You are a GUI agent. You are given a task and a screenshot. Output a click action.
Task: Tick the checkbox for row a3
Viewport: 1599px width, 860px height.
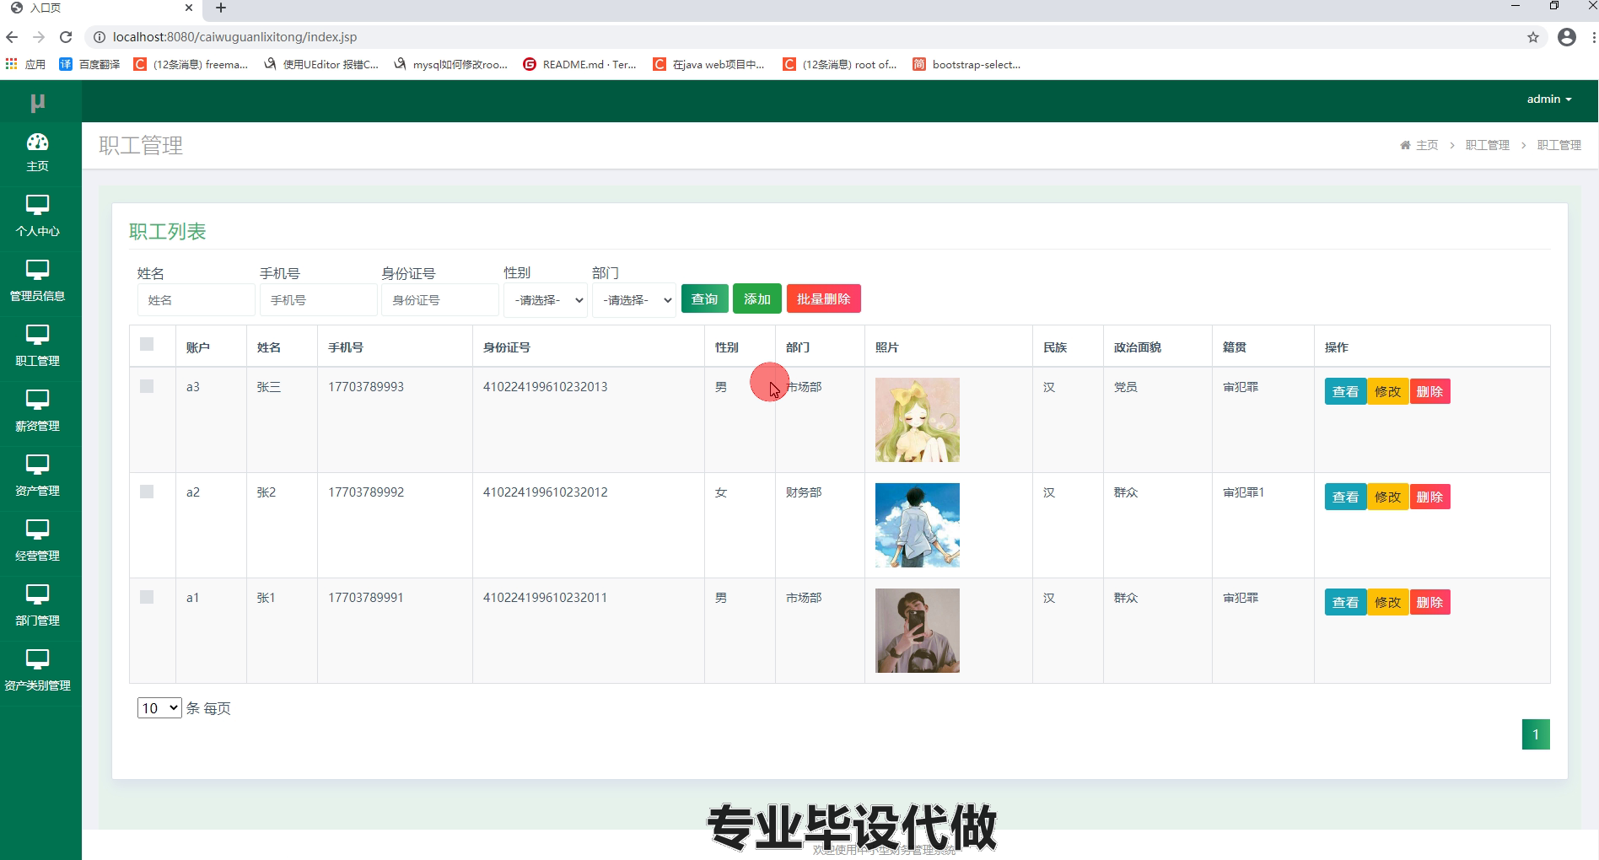pos(147,386)
